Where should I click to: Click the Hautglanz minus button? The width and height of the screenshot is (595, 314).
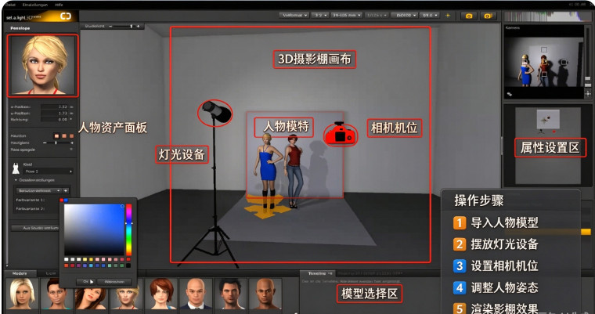[45, 143]
